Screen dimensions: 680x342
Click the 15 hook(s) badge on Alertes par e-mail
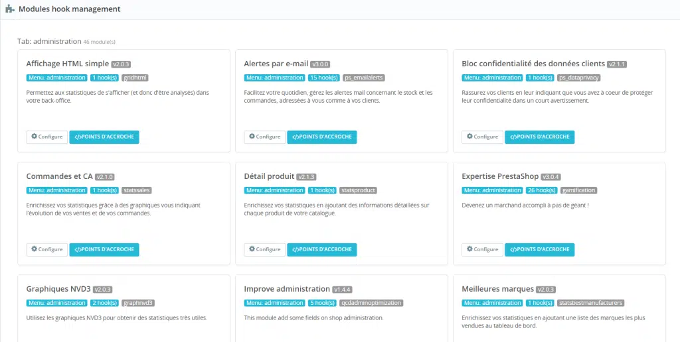[324, 78]
